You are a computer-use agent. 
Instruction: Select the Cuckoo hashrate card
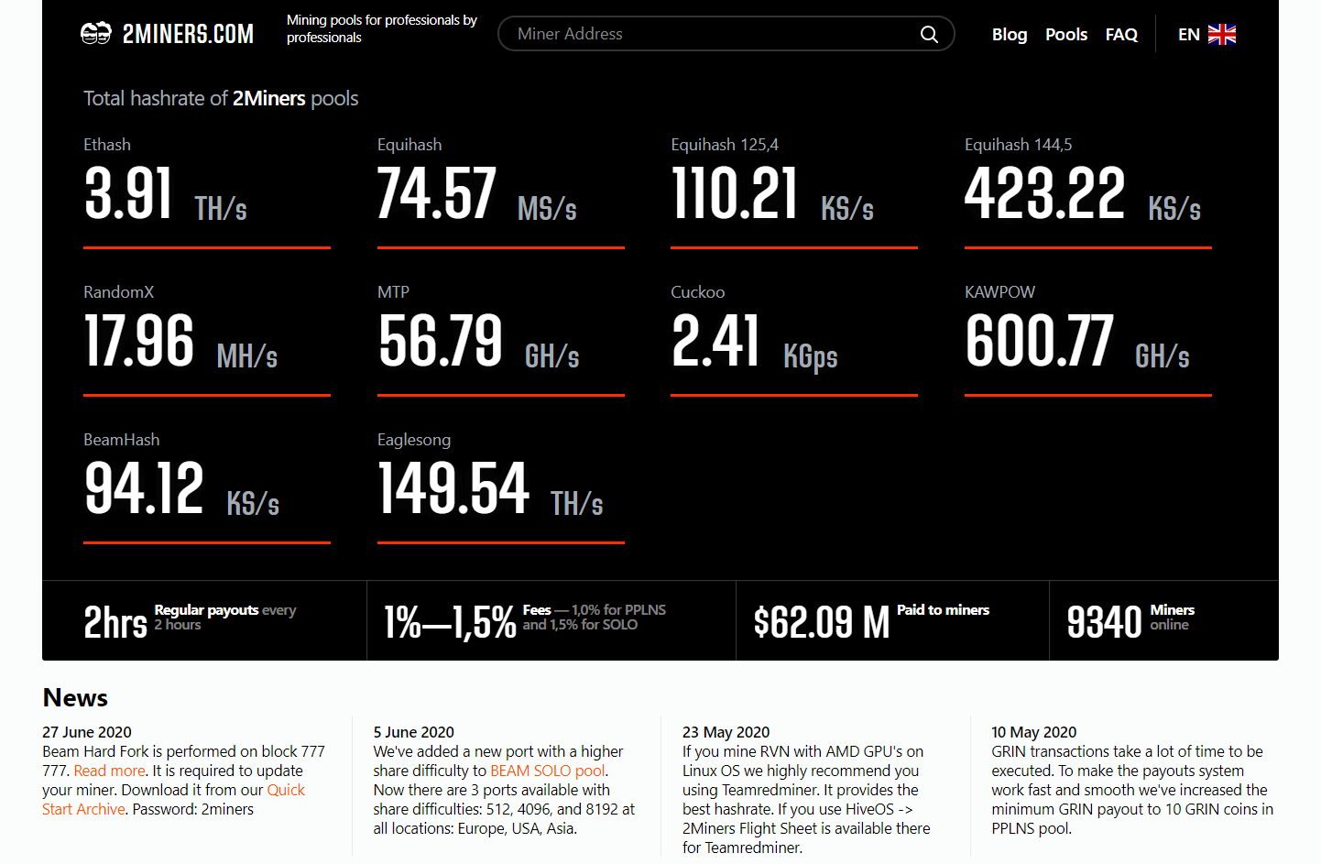pyautogui.click(x=793, y=334)
